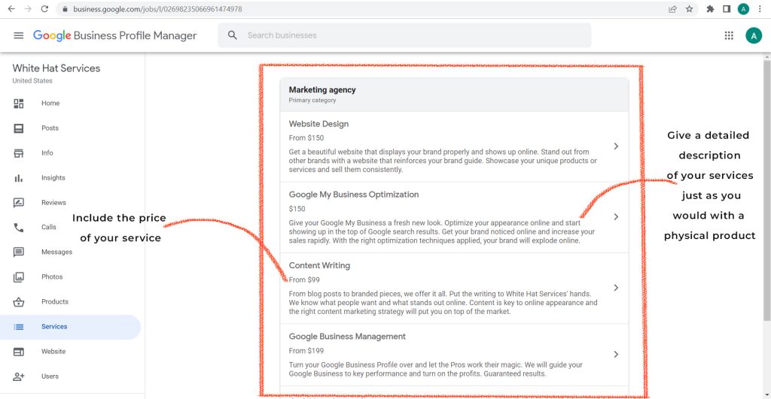Image resolution: width=771 pixels, height=399 pixels.
Task: Click the Chrome profile avatar in the toolbar
Action: [x=743, y=9]
